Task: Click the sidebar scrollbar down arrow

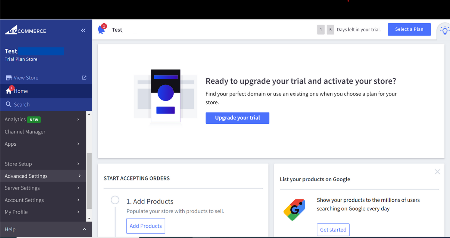Action: (89, 218)
